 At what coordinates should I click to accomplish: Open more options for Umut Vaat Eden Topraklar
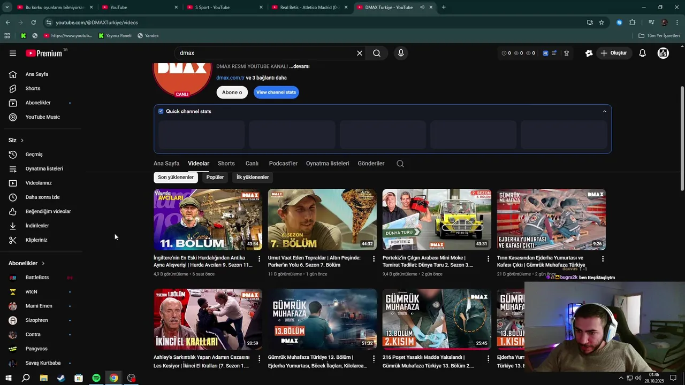click(x=374, y=259)
